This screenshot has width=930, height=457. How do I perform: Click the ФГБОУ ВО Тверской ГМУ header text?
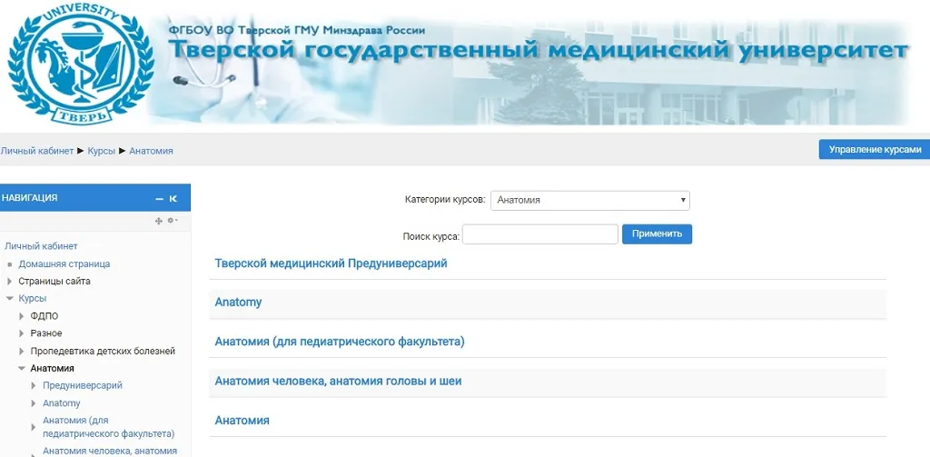coord(297,30)
